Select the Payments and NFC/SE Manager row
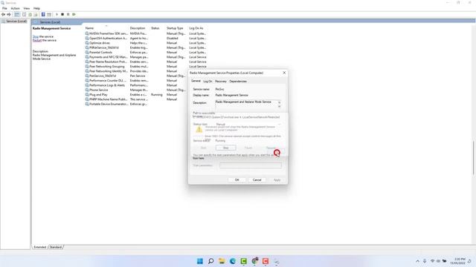Image resolution: width=476 pixels, height=267 pixels. (x=146, y=57)
